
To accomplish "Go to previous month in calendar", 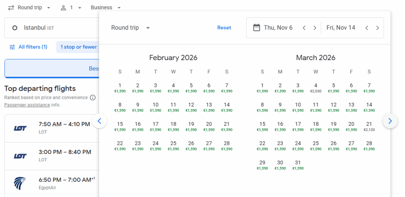I will 99,121.
